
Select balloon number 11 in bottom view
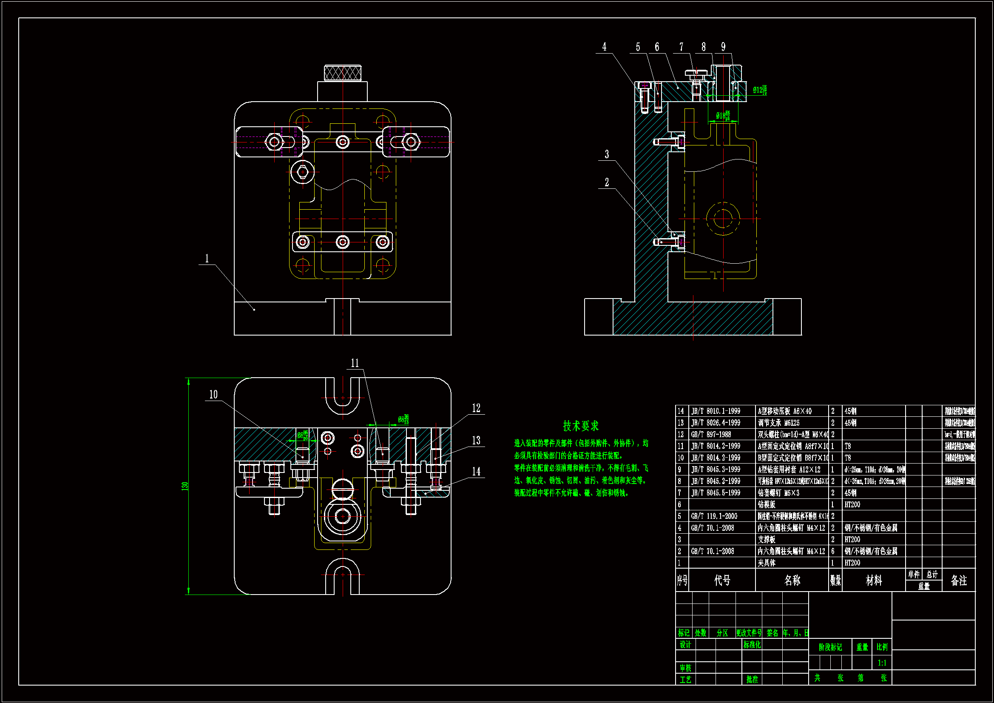pyautogui.click(x=355, y=363)
